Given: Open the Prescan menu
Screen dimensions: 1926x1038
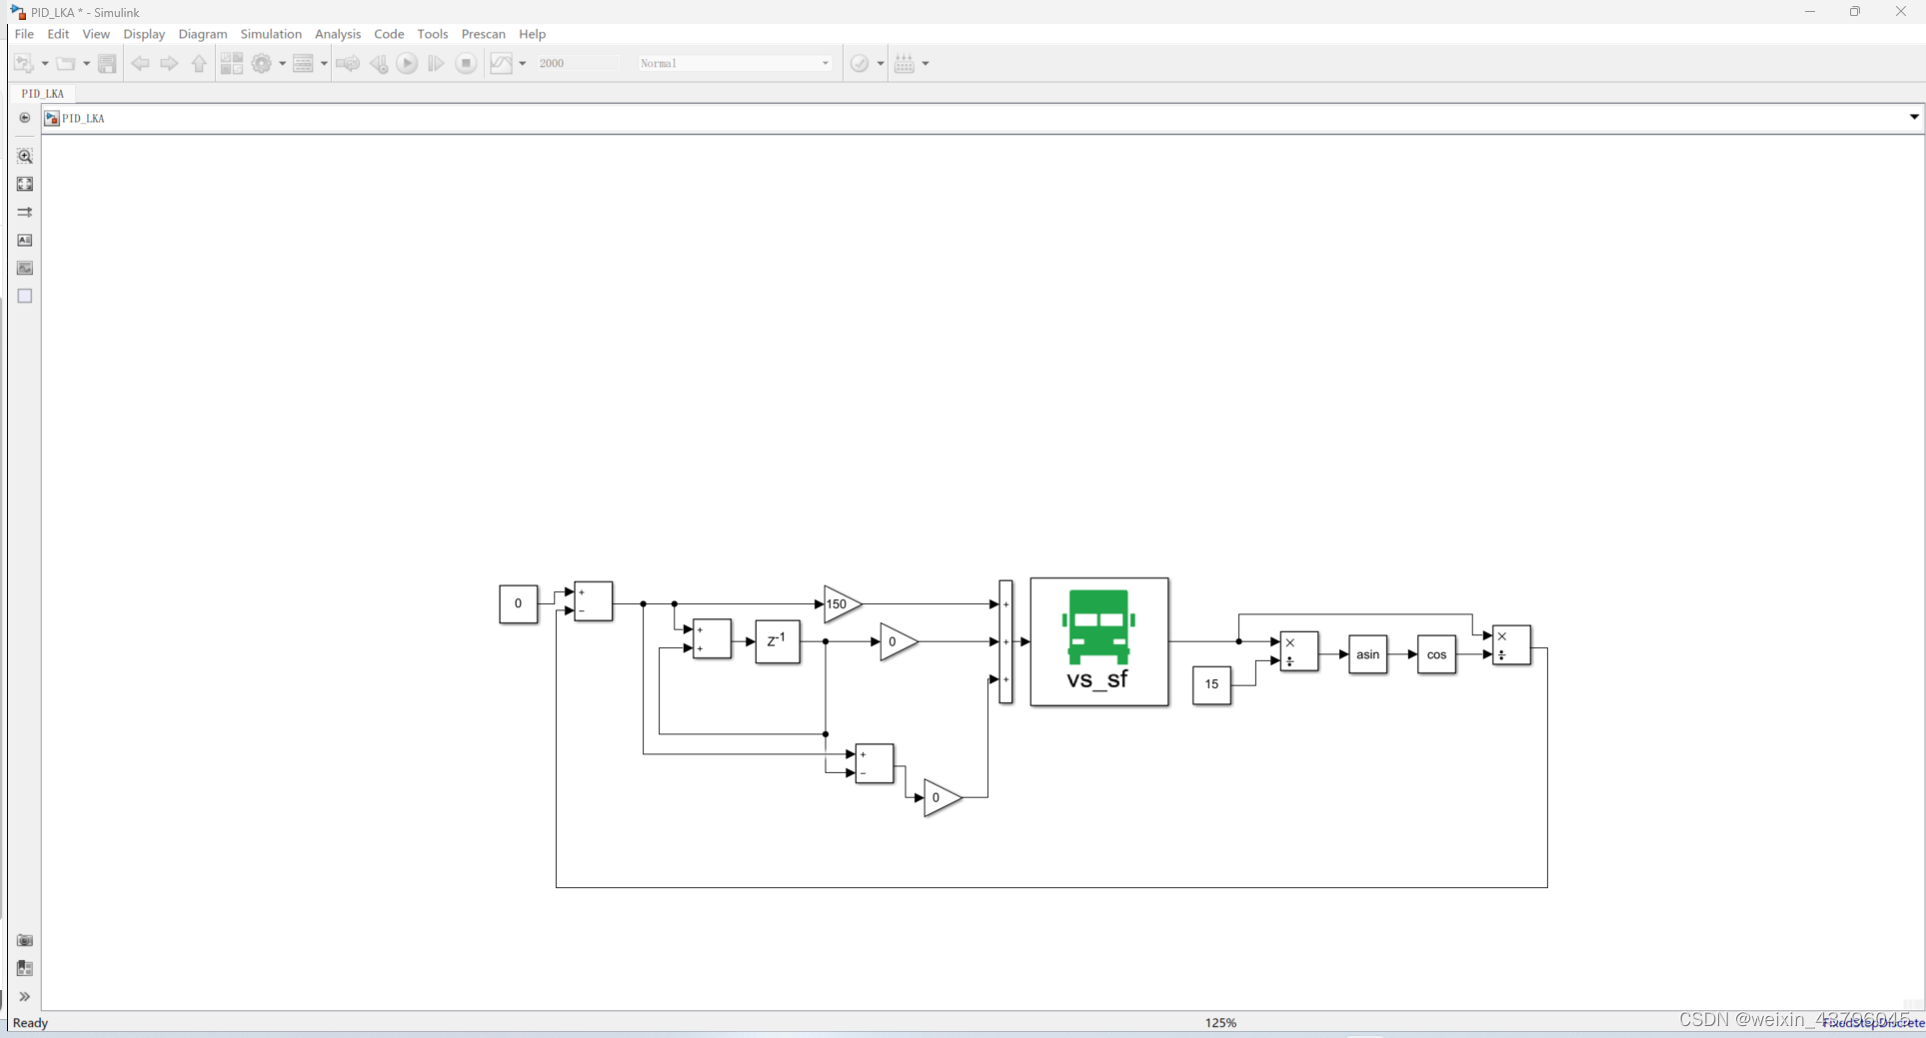Looking at the screenshot, I should point(484,34).
